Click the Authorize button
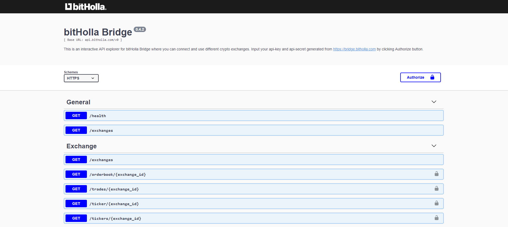This screenshot has height=227, width=508. (x=420, y=77)
